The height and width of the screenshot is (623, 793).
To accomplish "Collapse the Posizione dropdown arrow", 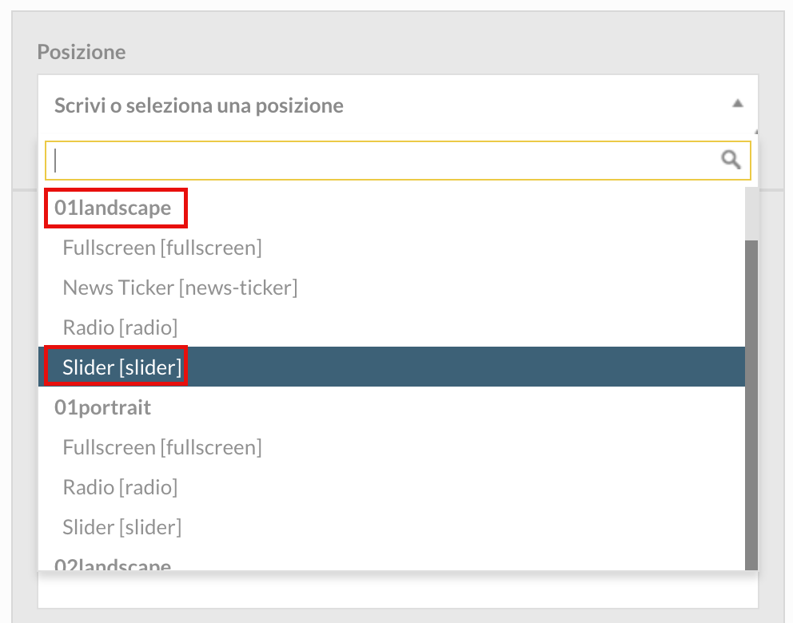I will (x=737, y=104).
